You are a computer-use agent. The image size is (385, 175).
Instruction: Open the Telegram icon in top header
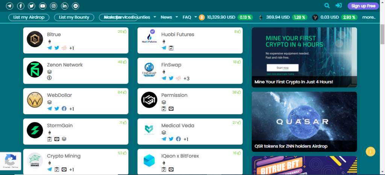point(9,6)
